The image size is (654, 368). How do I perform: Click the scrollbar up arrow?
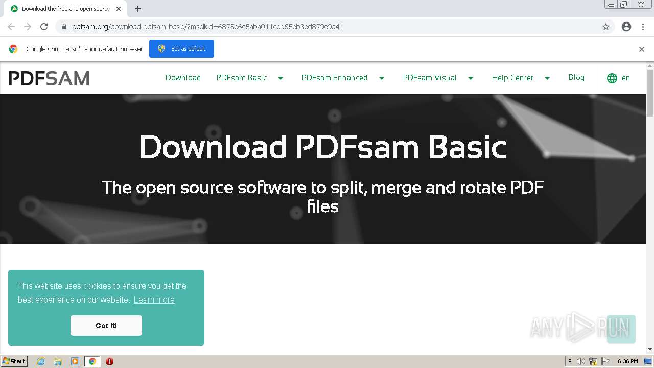[x=650, y=66]
